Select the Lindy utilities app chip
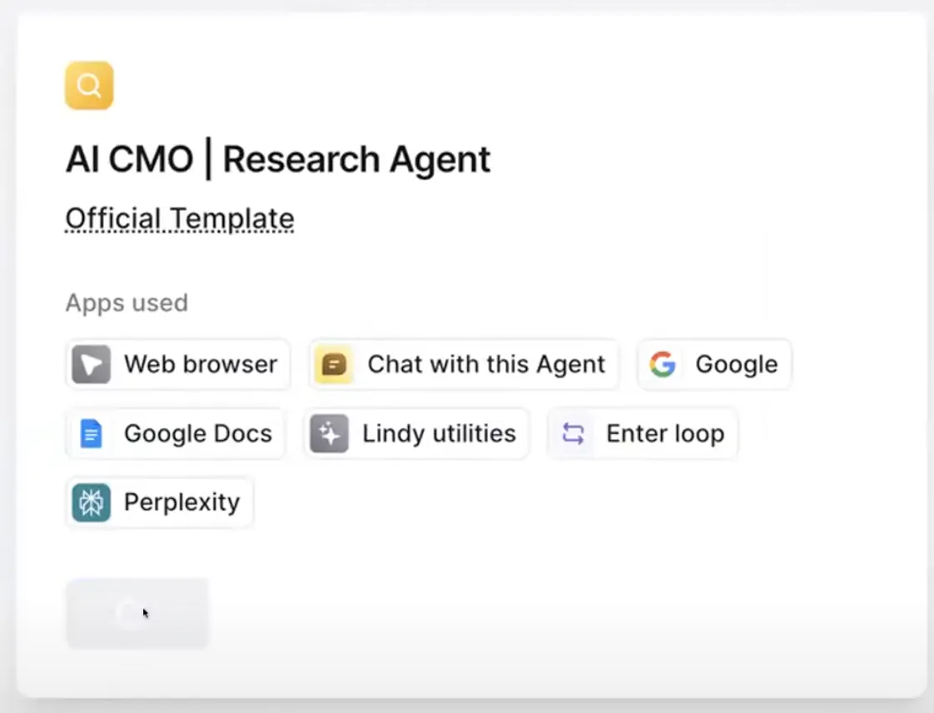 coord(416,434)
